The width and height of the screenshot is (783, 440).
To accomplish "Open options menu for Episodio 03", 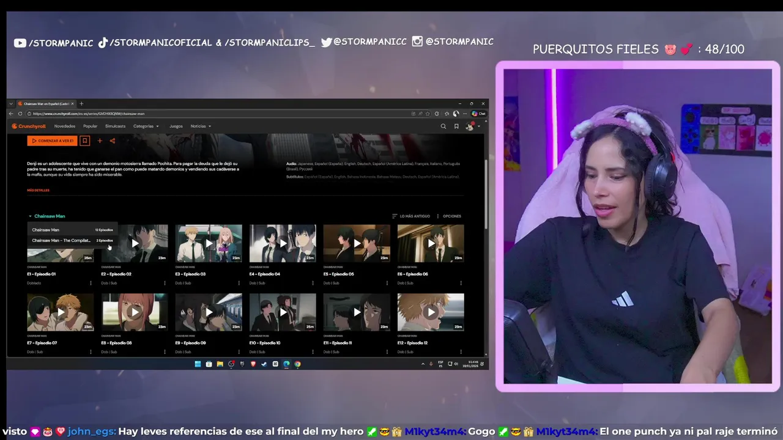I will [239, 283].
